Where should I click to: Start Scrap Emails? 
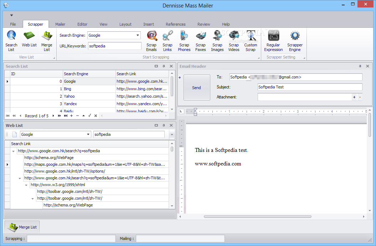(x=151, y=41)
